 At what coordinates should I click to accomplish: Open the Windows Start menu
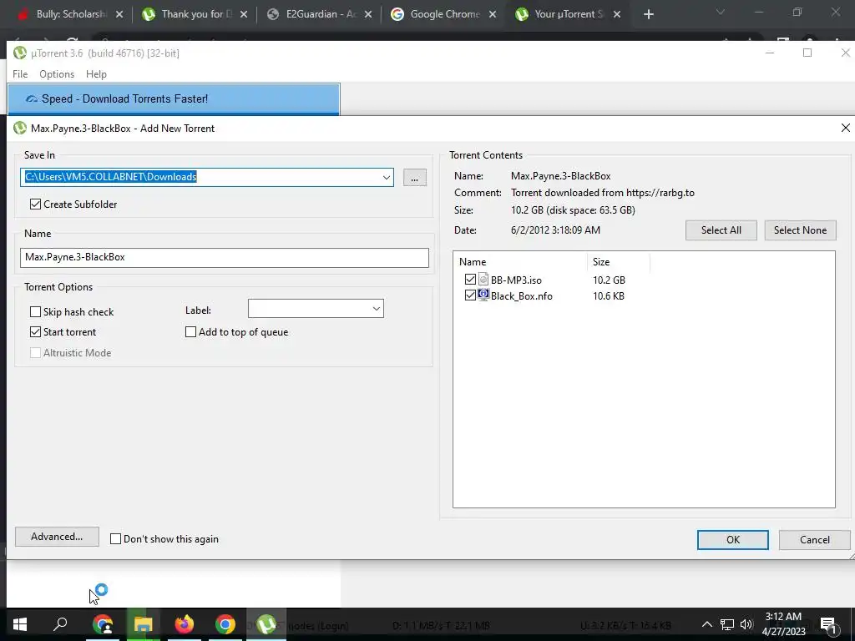[20, 624]
